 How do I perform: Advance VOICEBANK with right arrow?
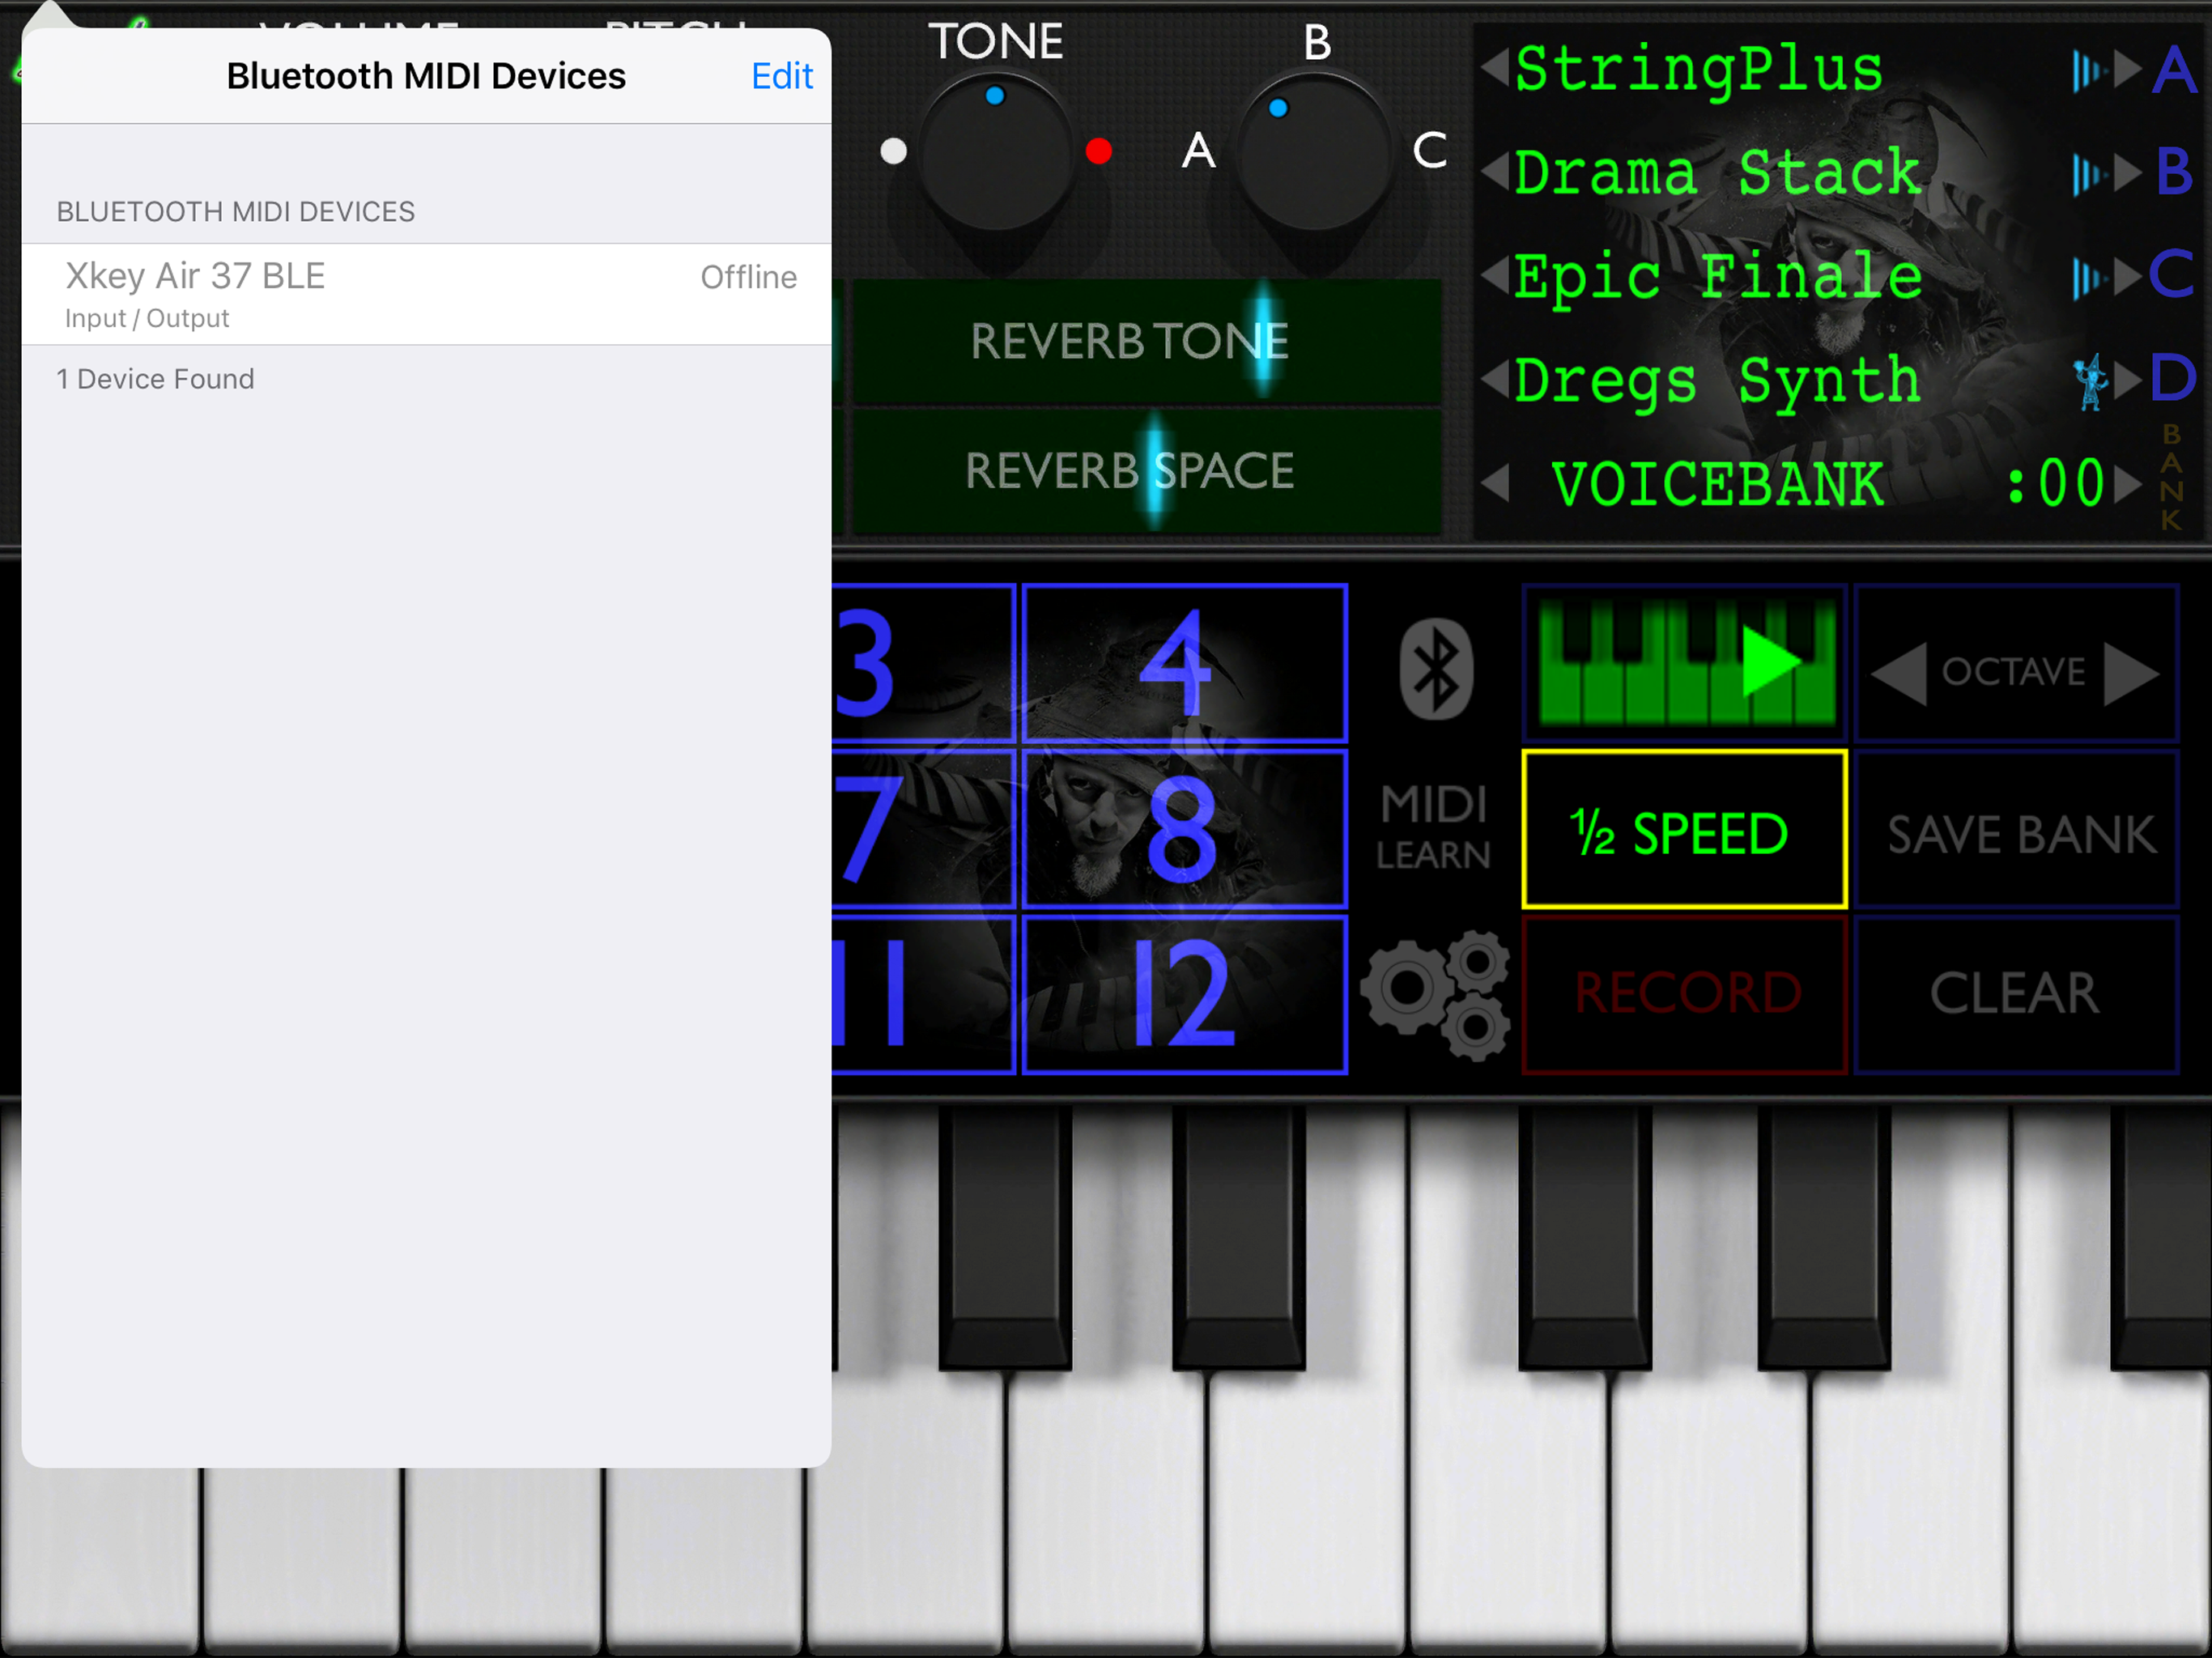[2128, 484]
